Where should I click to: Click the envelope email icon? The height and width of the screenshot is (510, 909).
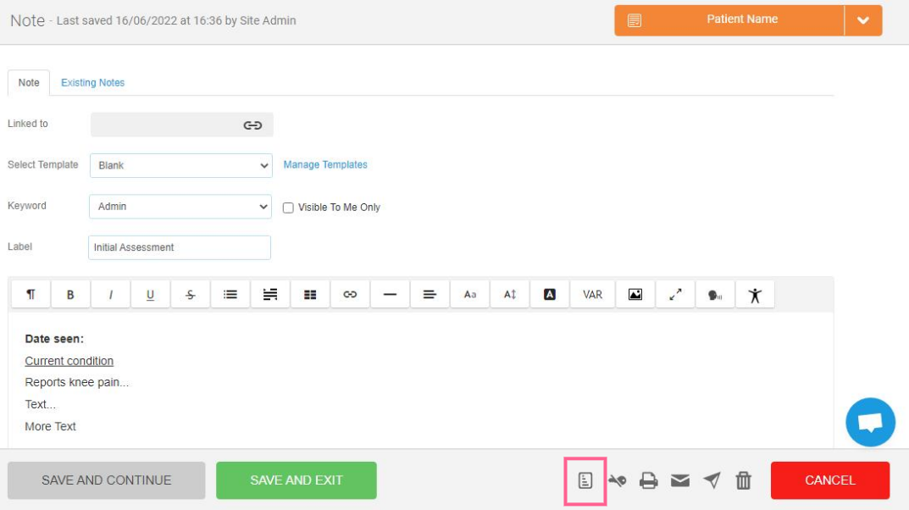(679, 481)
